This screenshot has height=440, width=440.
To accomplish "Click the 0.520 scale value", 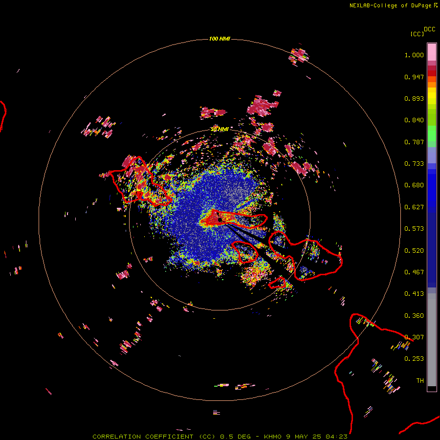I will [414, 251].
